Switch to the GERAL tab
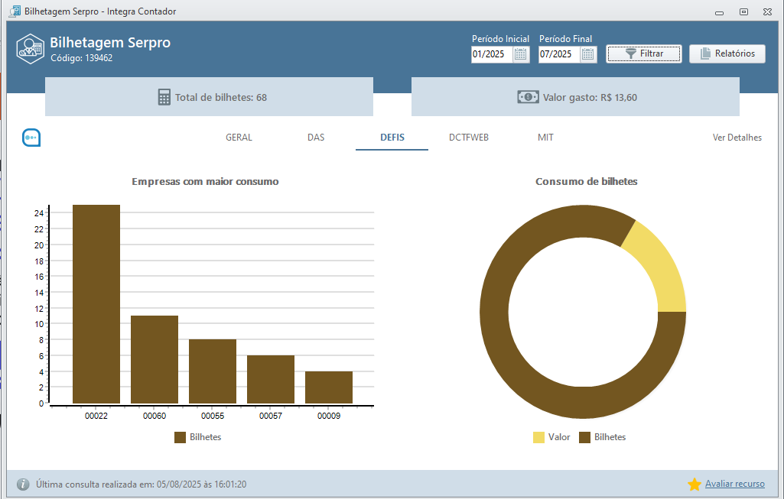The image size is (784, 499). coord(239,138)
